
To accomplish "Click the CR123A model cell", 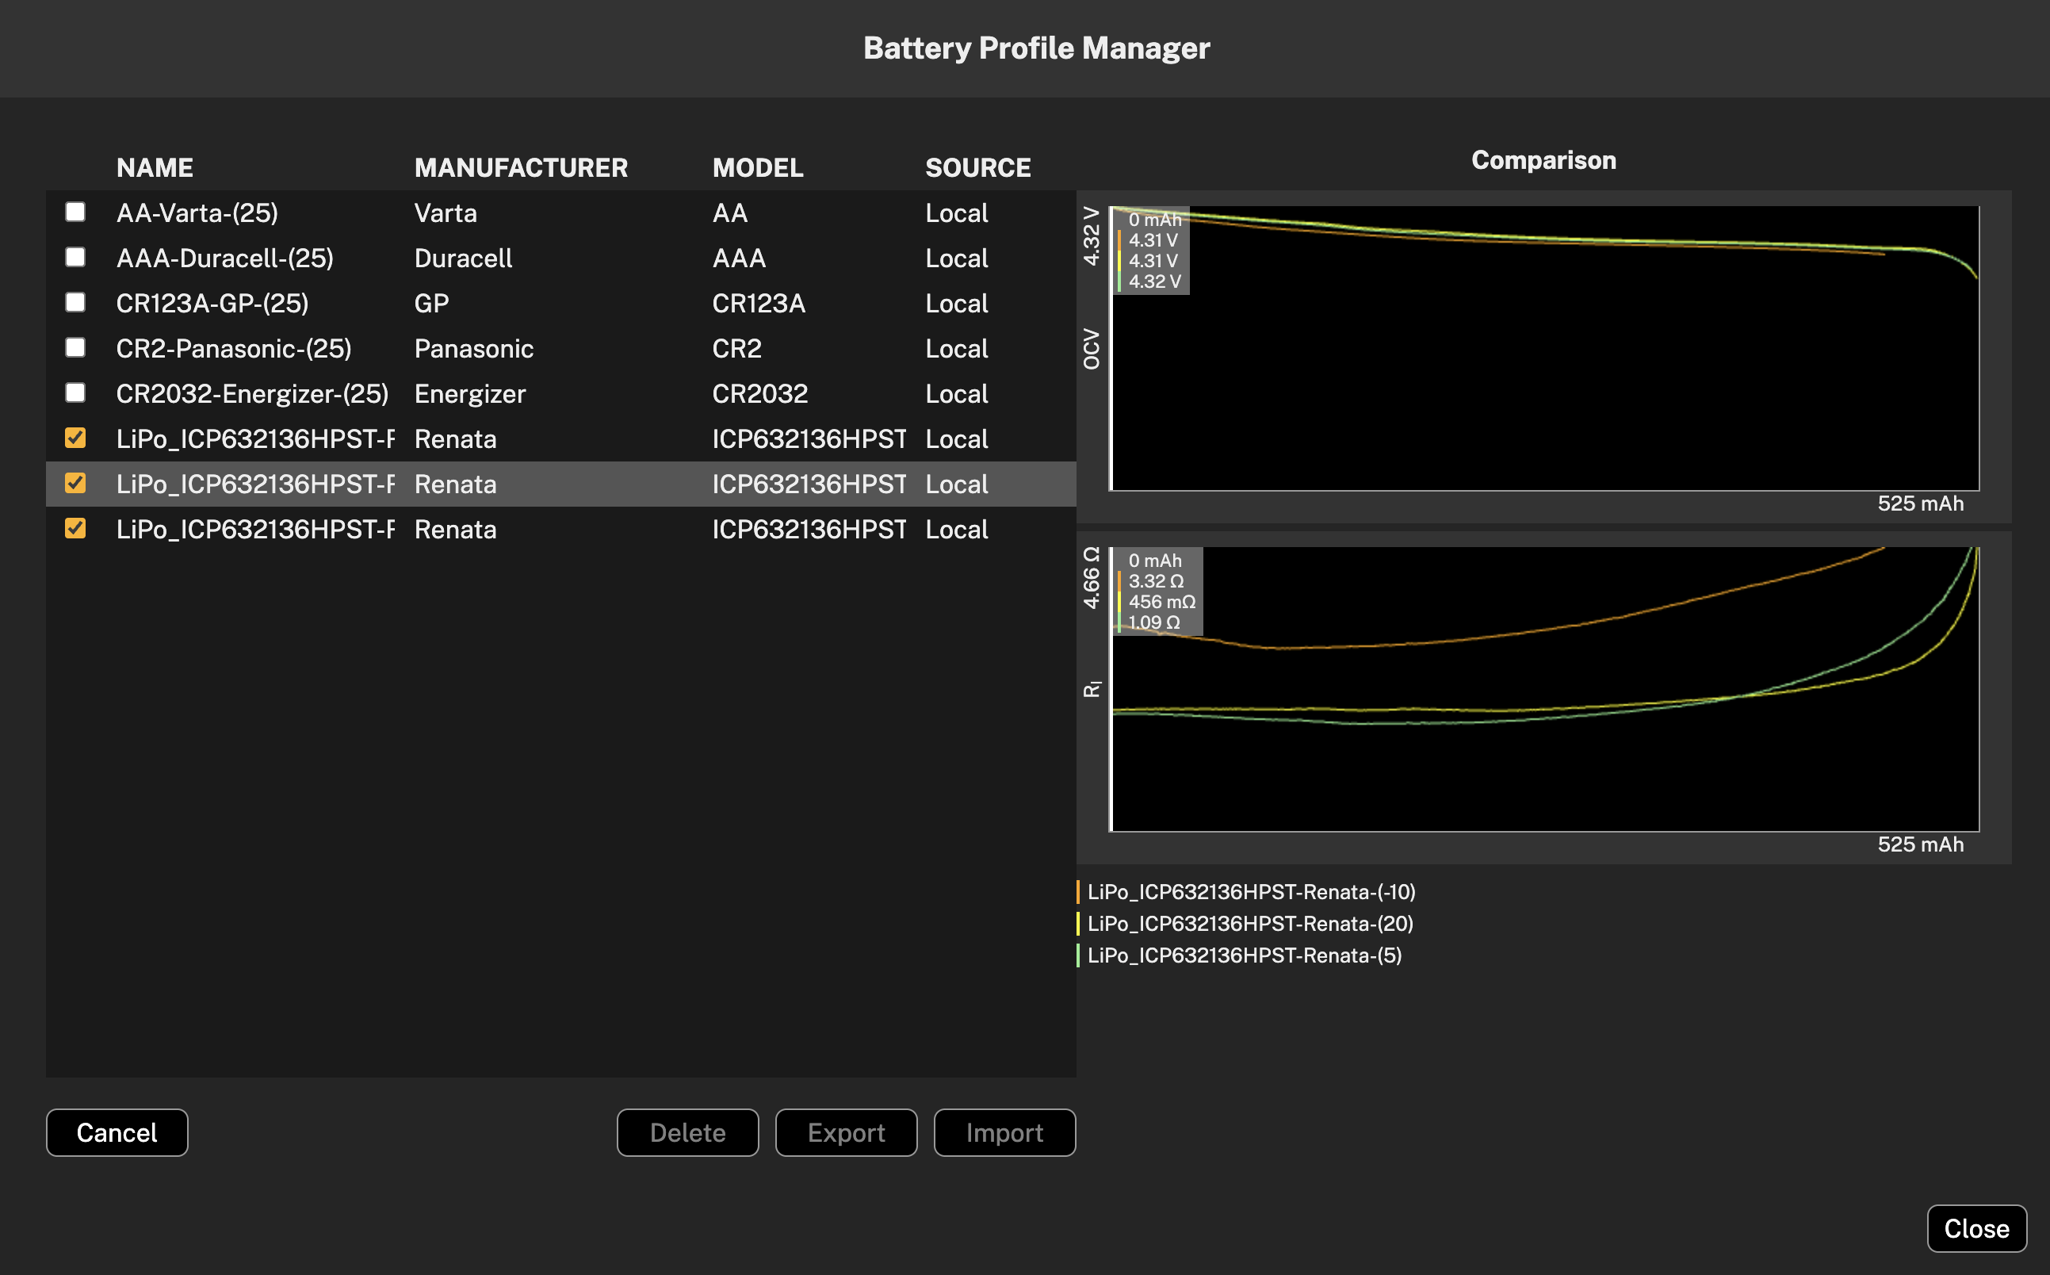I will 759,304.
